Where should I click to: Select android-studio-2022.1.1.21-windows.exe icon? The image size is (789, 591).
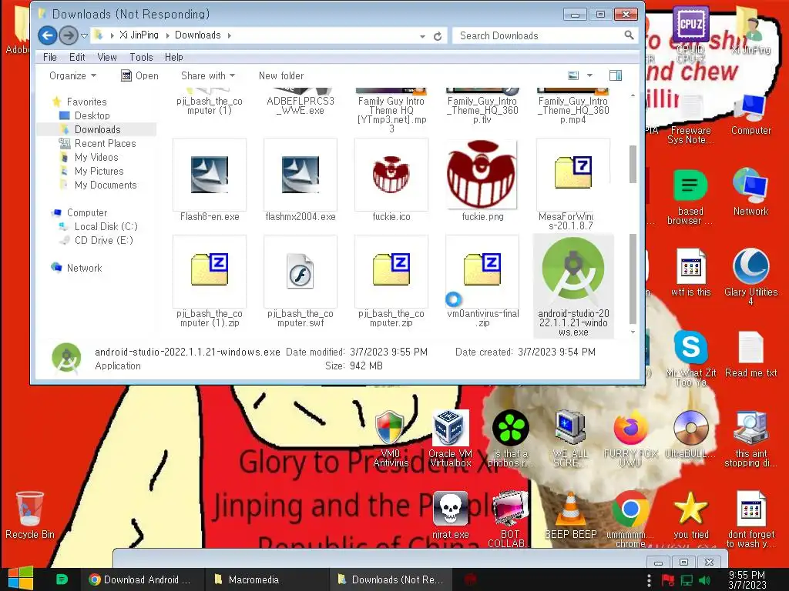pos(573,269)
